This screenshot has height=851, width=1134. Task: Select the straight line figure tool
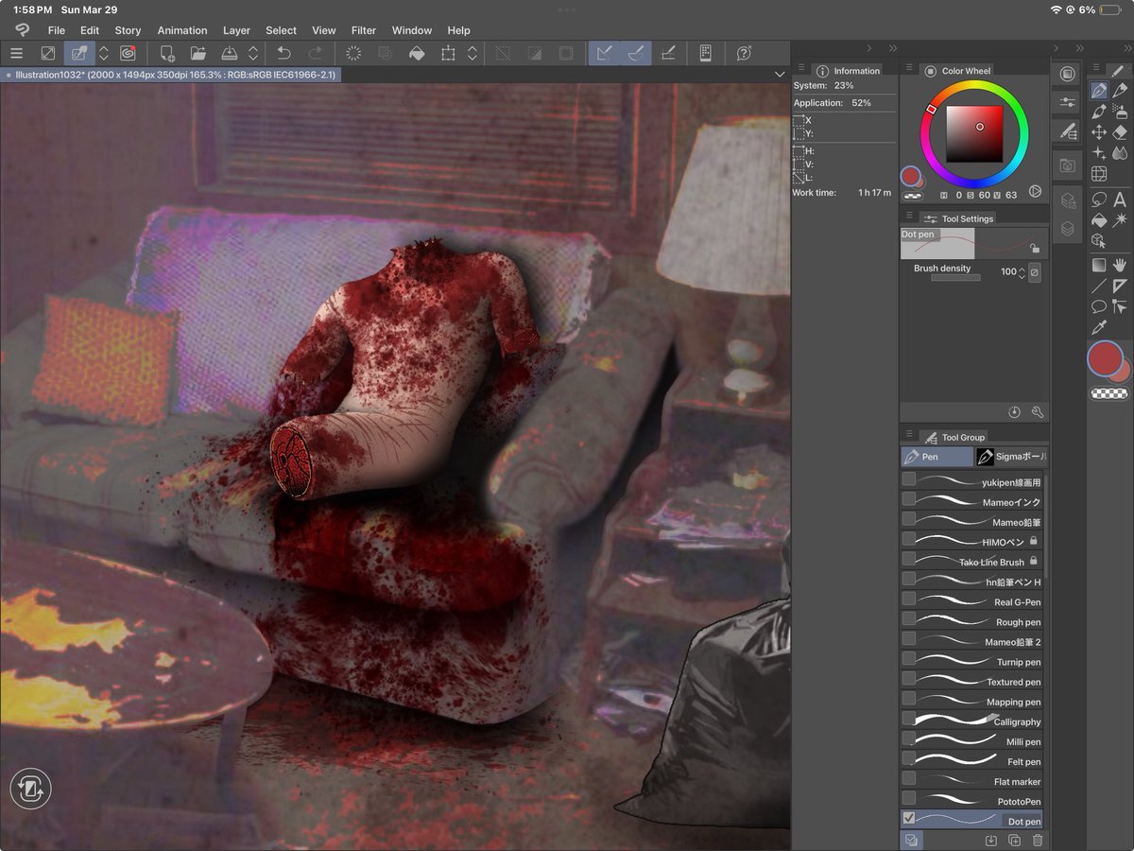1099,286
